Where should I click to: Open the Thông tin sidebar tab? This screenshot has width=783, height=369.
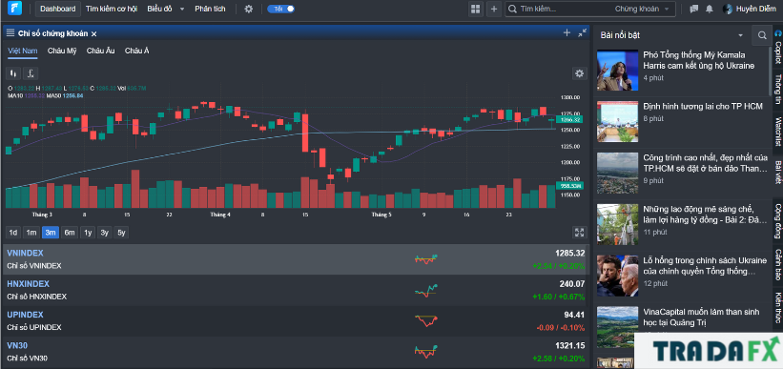tap(777, 89)
